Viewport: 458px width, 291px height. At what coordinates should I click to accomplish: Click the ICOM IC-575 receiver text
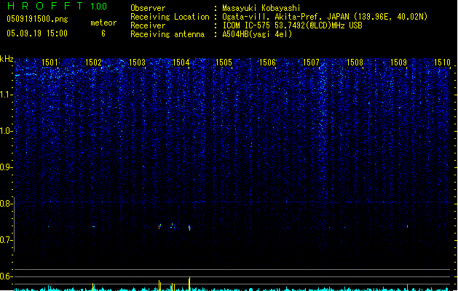coord(292,25)
